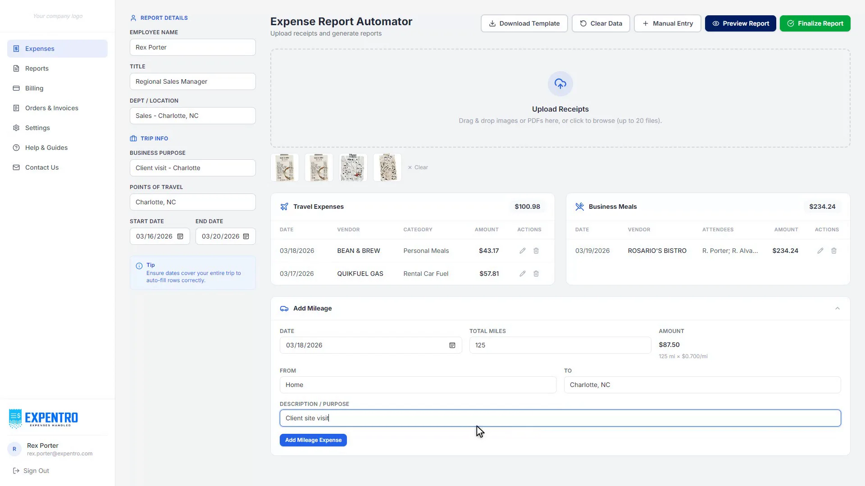Open Orders & Invoices page
Viewport: 865px width, 486px height.
click(x=57, y=108)
